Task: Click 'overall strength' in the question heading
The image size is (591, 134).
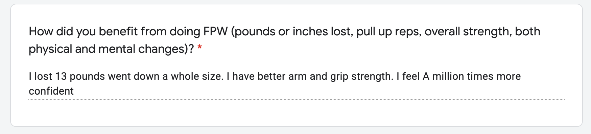Action: click(468, 32)
